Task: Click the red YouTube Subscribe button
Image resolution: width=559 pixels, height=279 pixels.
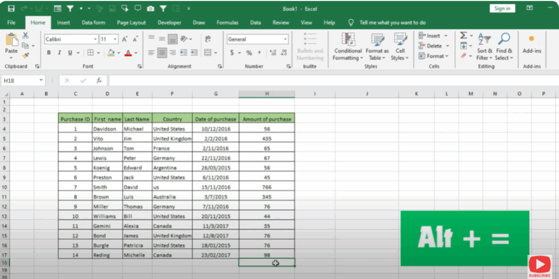Action: (539, 267)
